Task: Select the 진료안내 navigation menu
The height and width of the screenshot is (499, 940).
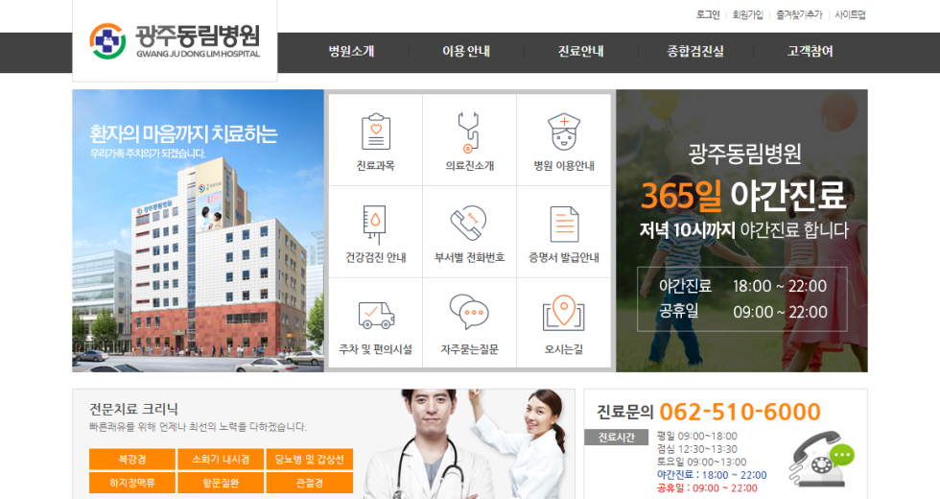Action: (x=581, y=52)
